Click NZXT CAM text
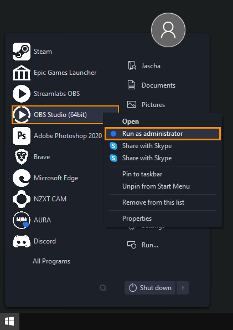Image resolution: width=233 pixels, height=330 pixels. point(50,199)
